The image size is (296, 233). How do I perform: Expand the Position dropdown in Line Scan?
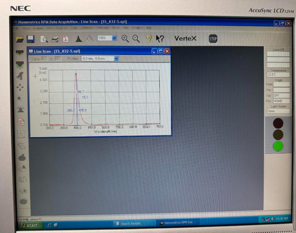click(x=116, y=59)
